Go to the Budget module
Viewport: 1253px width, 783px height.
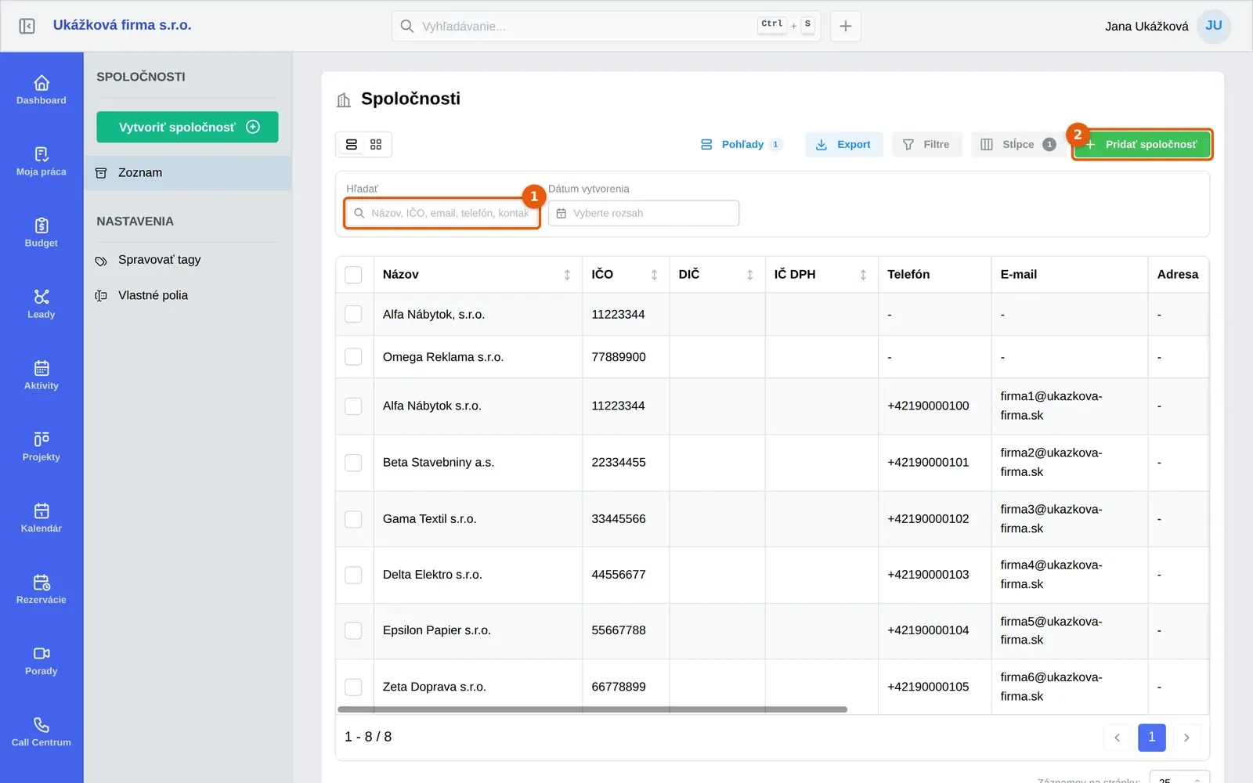[42, 232]
